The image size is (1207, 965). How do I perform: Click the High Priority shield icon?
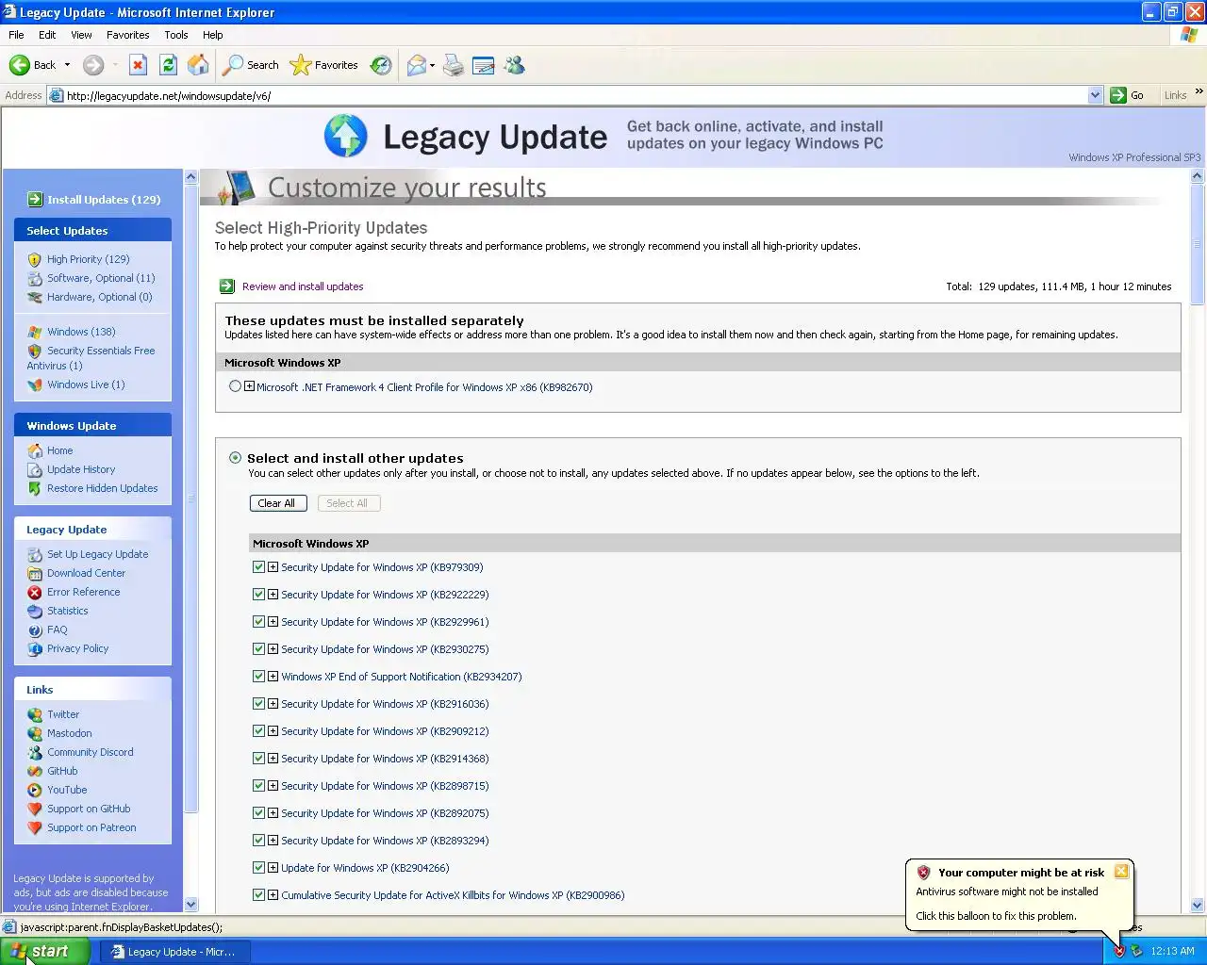pyautogui.click(x=35, y=259)
